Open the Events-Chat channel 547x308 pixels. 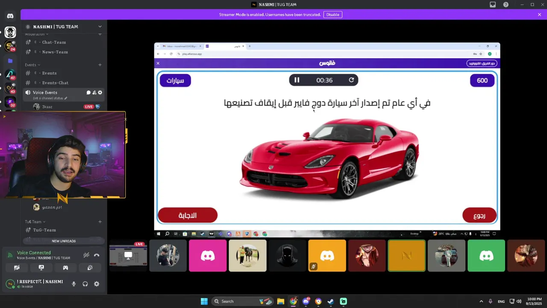pyautogui.click(x=64, y=83)
